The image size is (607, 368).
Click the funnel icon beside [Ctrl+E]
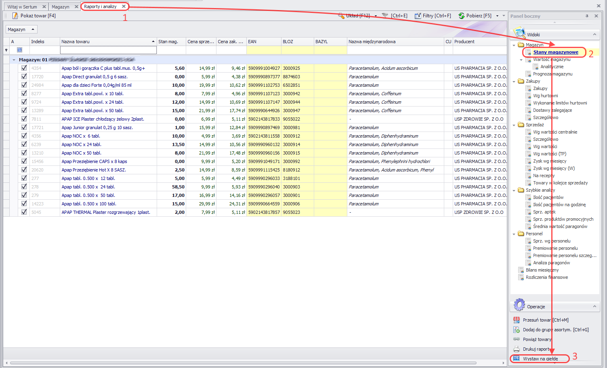(x=385, y=16)
